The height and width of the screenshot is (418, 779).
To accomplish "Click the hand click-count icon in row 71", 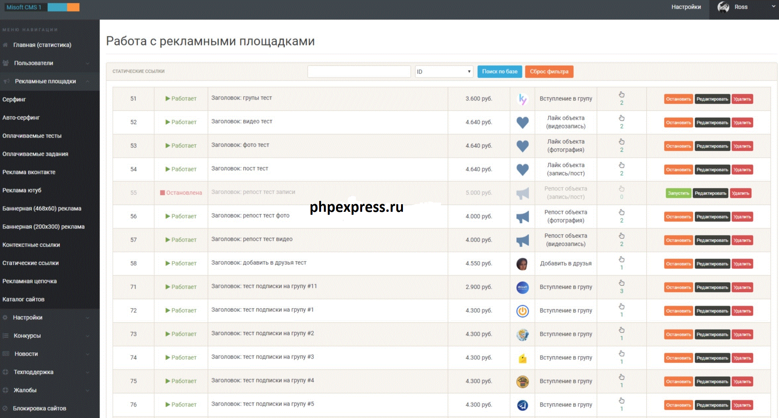I will click(621, 283).
